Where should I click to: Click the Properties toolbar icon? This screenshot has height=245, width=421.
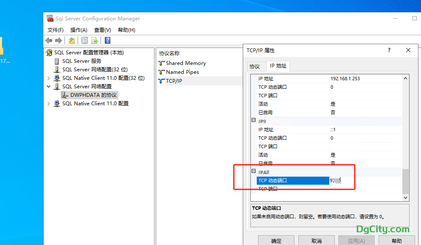[84, 40]
